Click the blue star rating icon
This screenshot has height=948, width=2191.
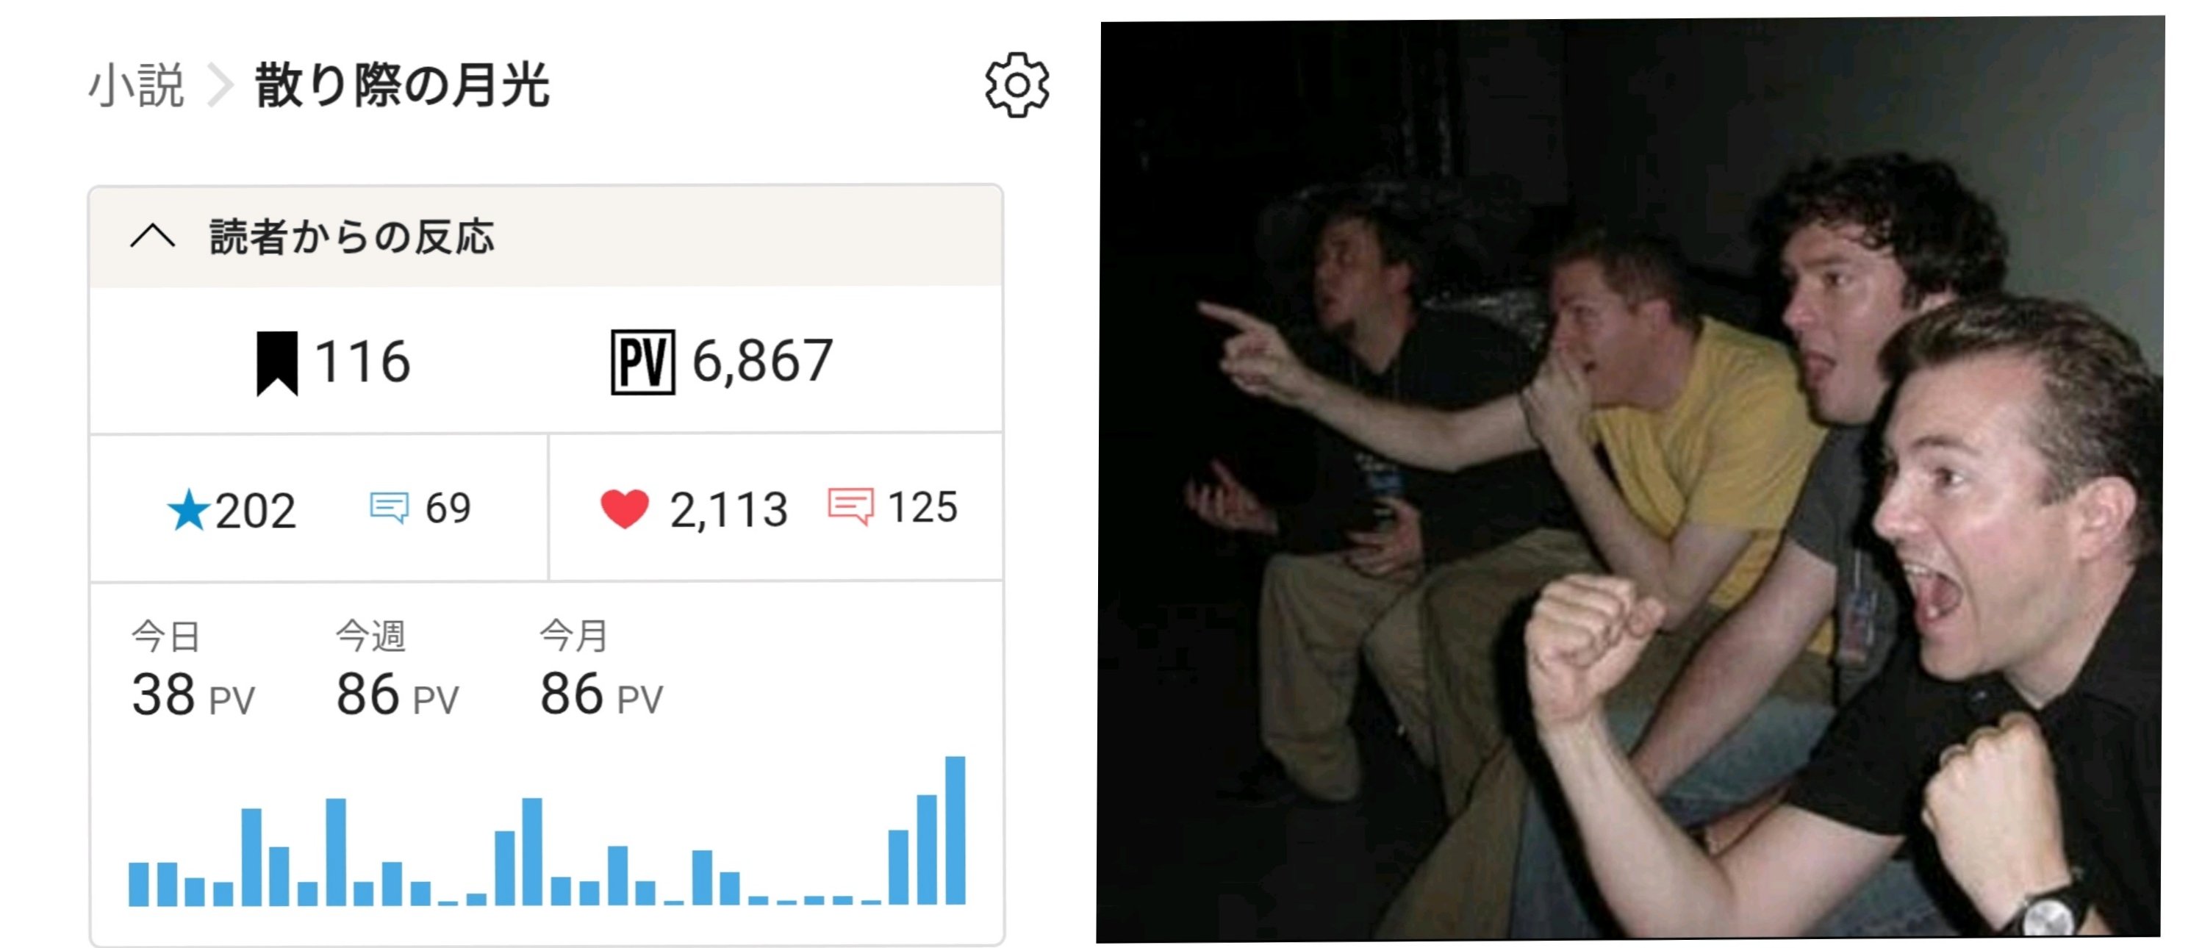pyautogui.click(x=188, y=509)
